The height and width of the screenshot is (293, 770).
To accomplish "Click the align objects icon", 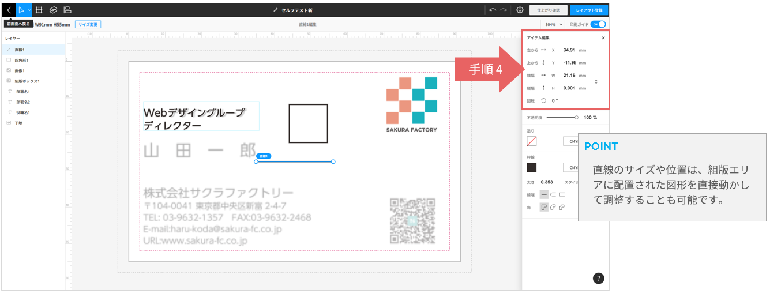I will coord(67,10).
